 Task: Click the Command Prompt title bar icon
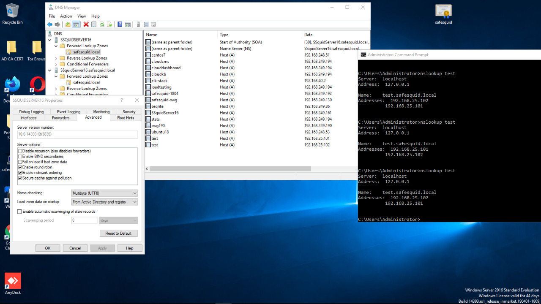363,54
